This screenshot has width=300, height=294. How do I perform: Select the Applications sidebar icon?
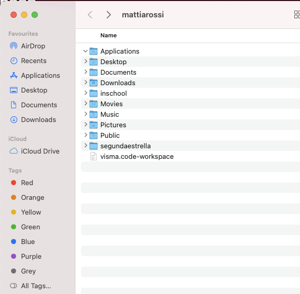14,75
